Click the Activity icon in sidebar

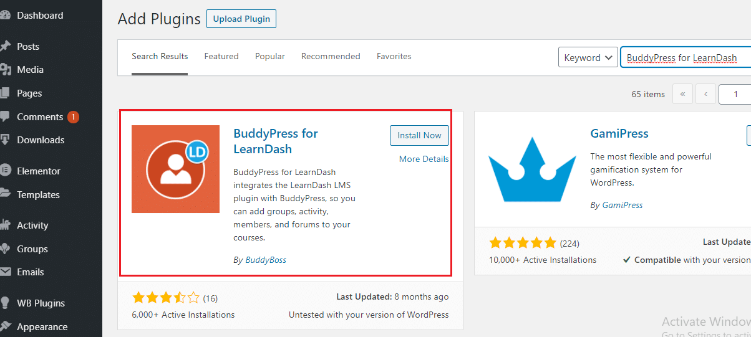pyautogui.click(x=5, y=225)
